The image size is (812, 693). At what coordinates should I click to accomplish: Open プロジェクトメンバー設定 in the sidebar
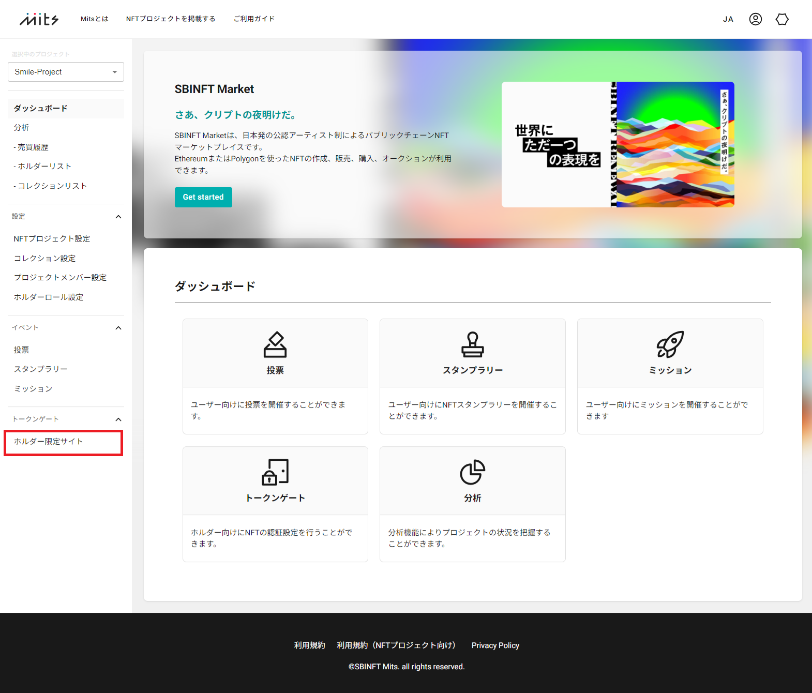pos(60,278)
